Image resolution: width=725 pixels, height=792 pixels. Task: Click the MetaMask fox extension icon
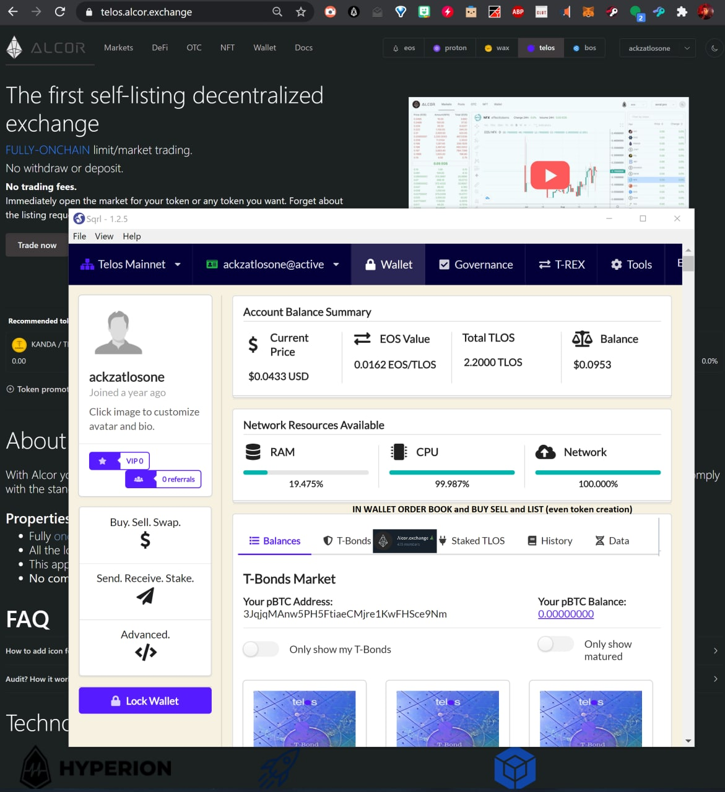(x=588, y=12)
